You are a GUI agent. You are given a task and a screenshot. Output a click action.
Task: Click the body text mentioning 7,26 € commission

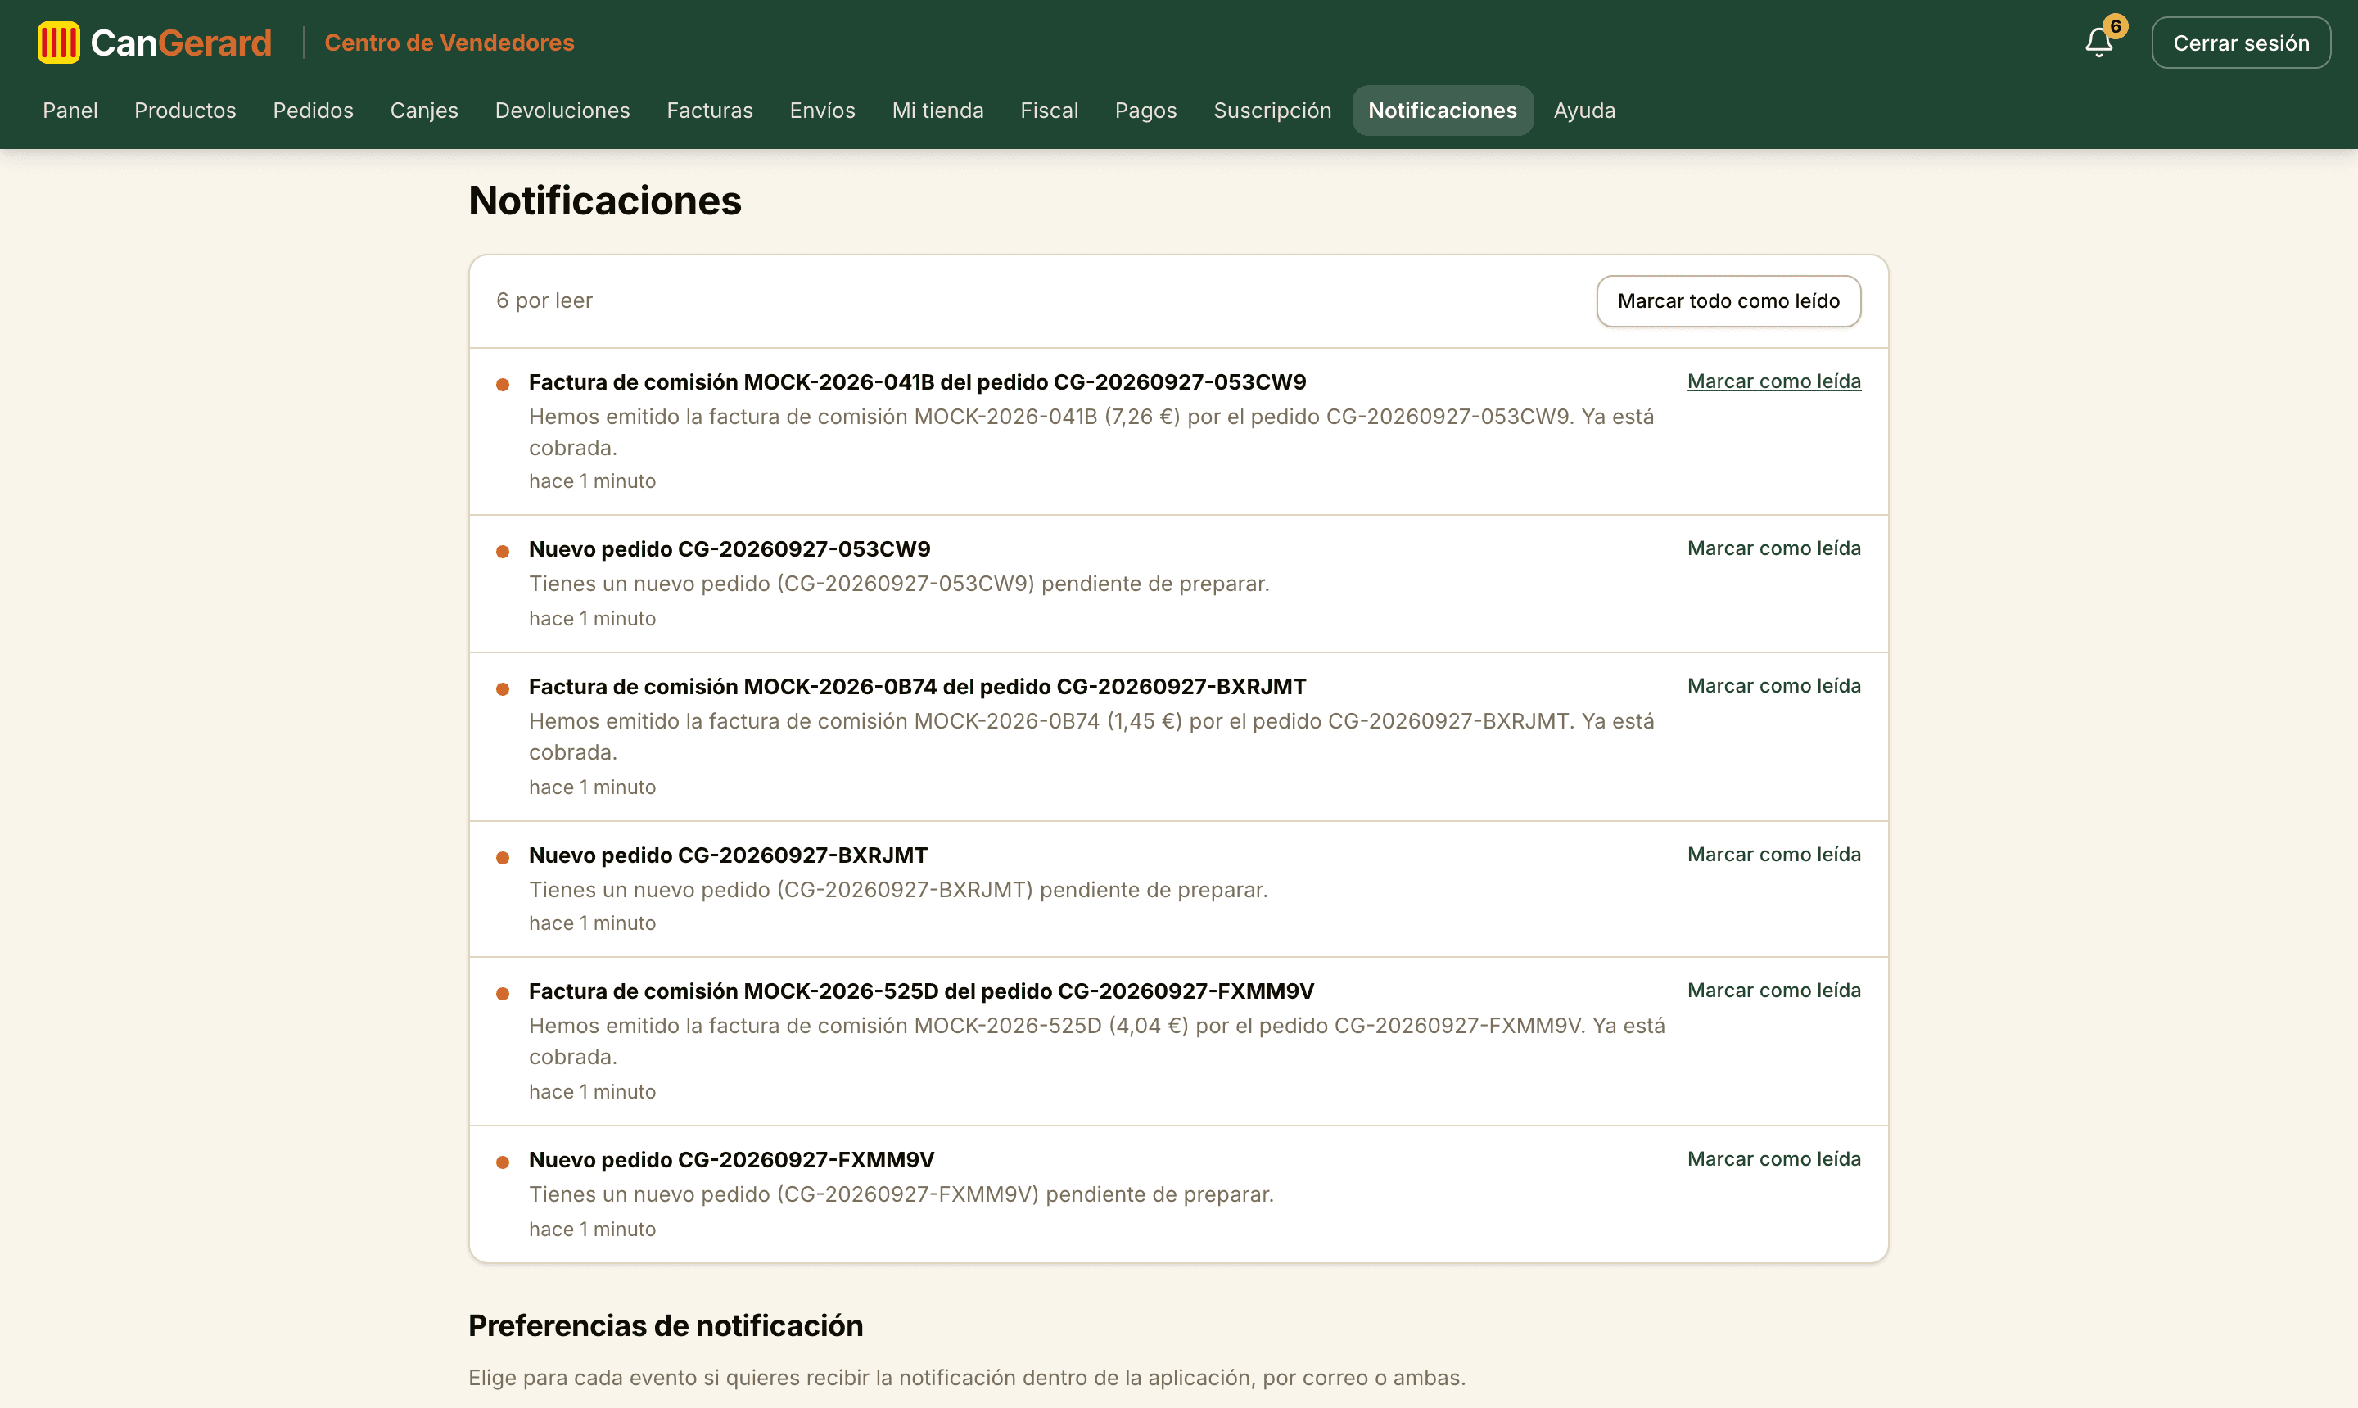pyautogui.click(x=1091, y=431)
